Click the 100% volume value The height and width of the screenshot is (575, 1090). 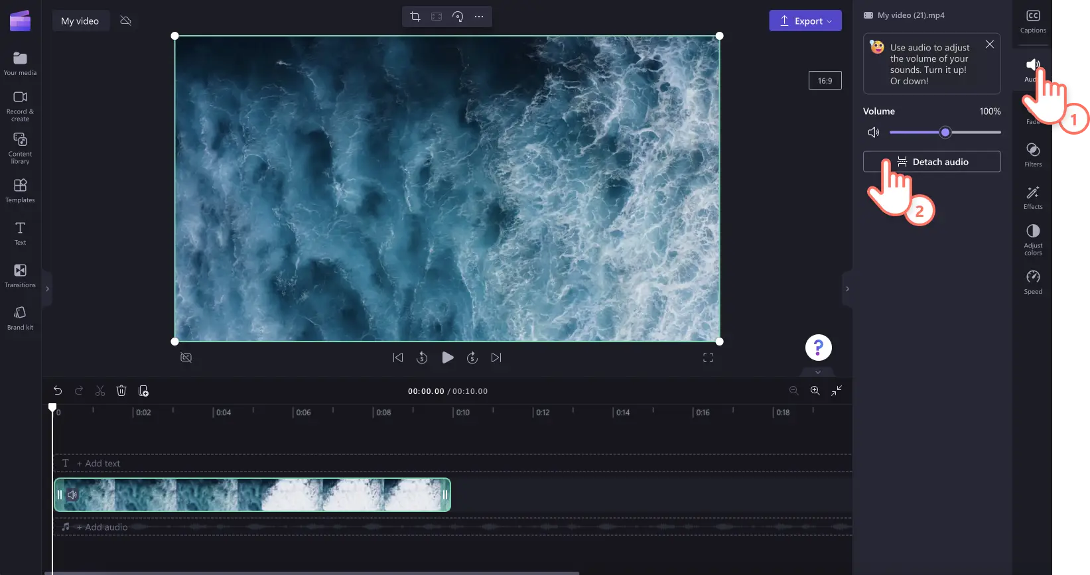tap(990, 111)
